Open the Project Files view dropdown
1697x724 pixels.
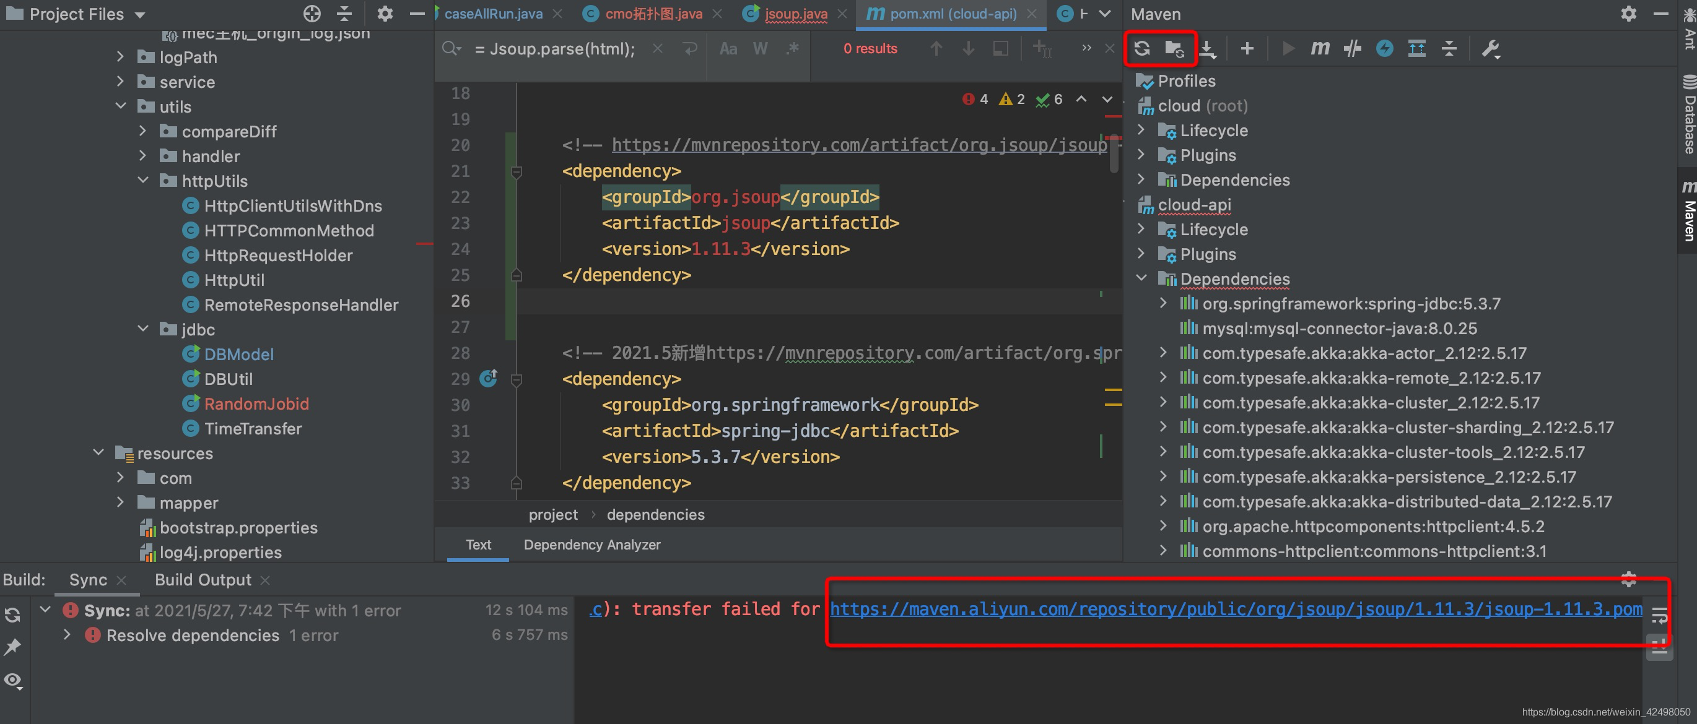pos(139,14)
